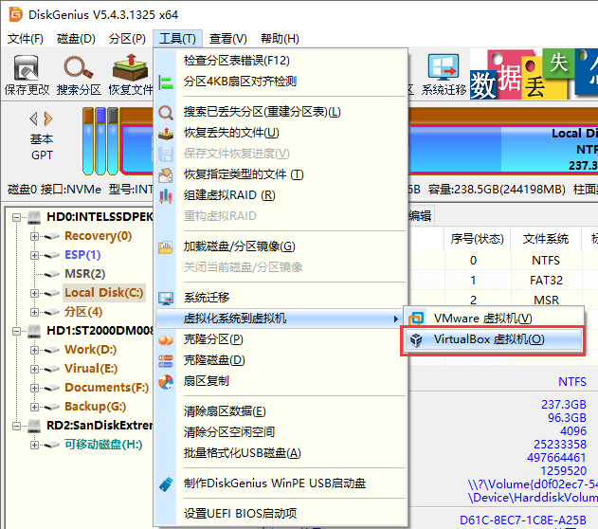Click the 系统迁移 menu item icon

coord(166,298)
